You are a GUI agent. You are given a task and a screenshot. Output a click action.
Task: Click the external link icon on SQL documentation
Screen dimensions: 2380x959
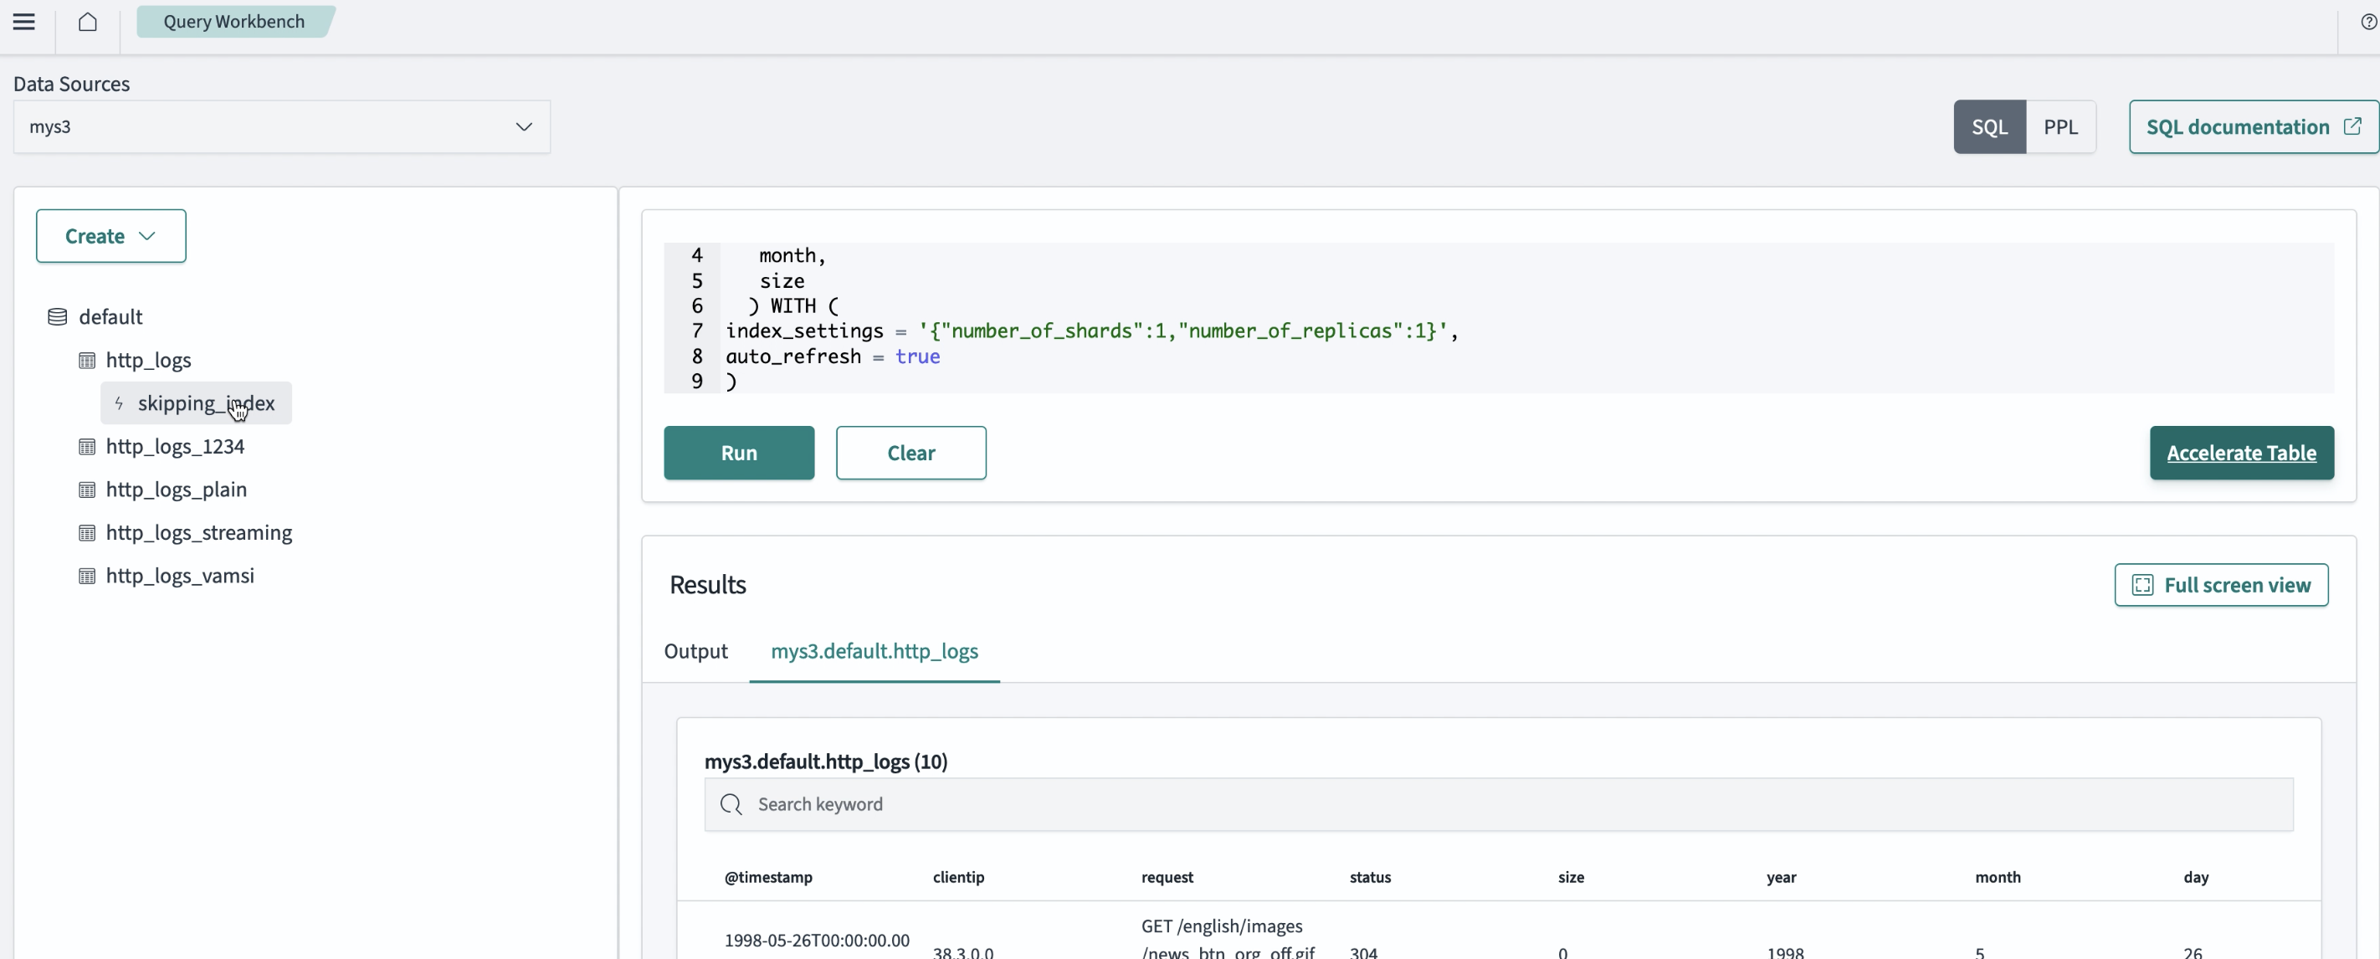coord(2352,126)
